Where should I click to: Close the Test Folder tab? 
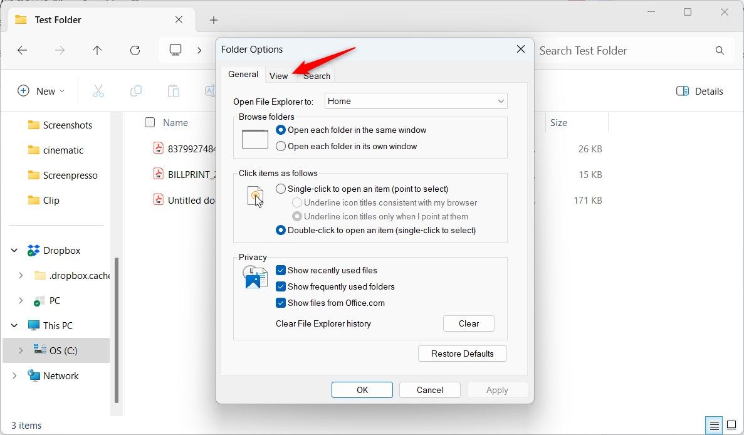179,19
